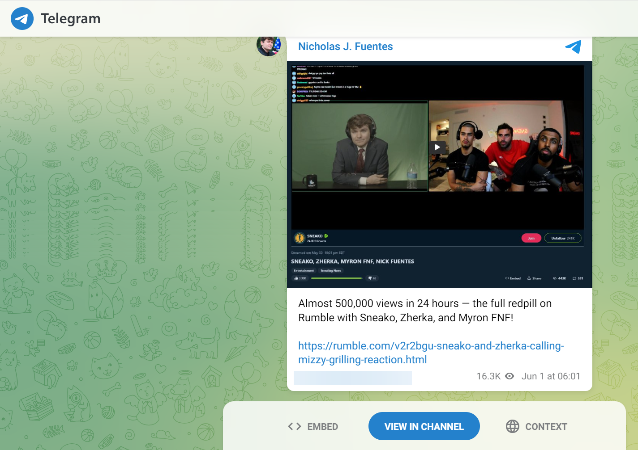Click the Share icon in the video preview
The width and height of the screenshot is (638, 450).
coord(529,278)
